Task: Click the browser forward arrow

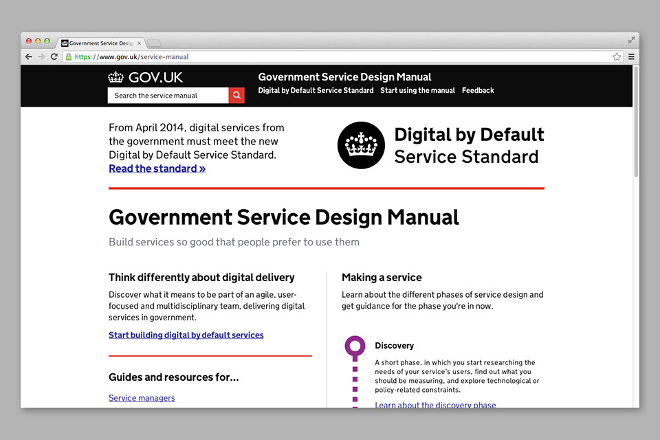Action: click(41, 57)
